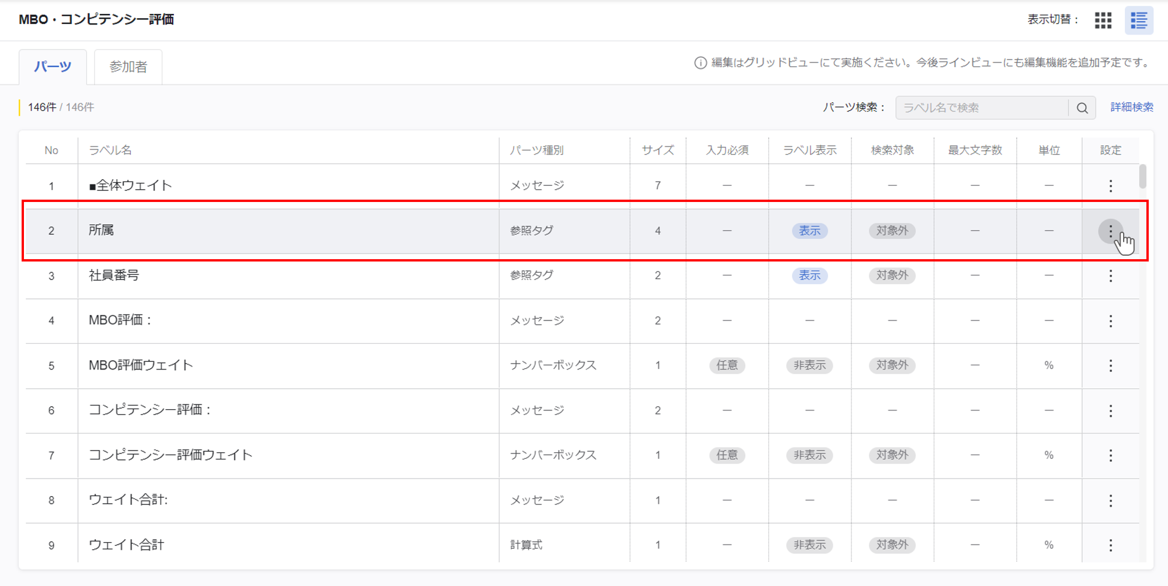1168x586 pixels.
Task: Select the パーツ tab
Action: [53, 67]
